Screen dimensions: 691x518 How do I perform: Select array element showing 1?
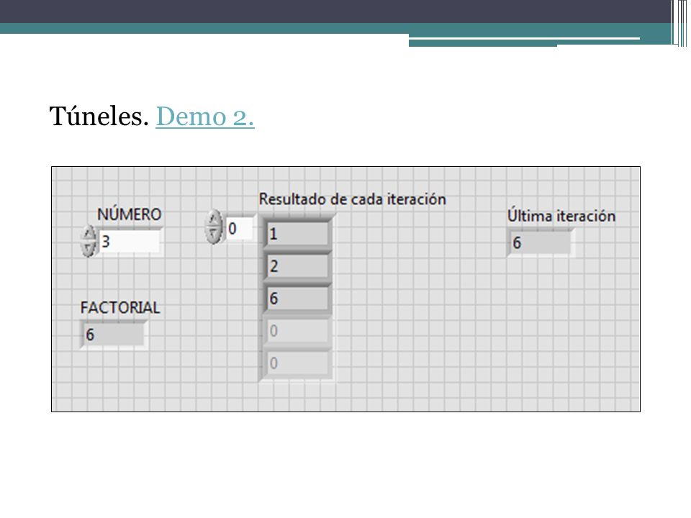(297, 233)
